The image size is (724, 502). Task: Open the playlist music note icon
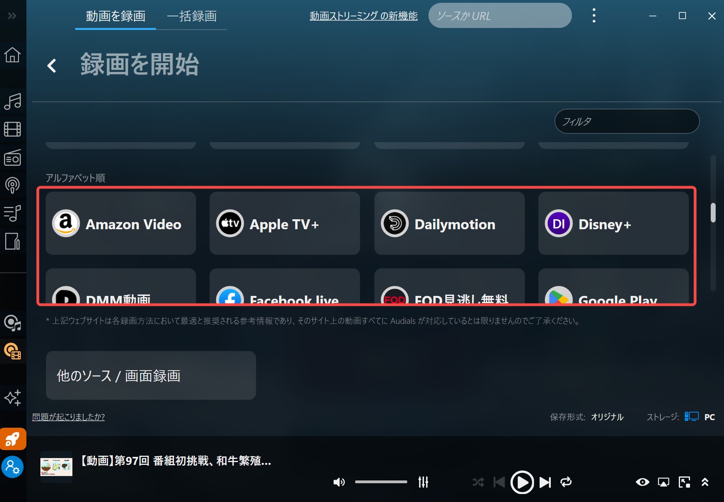(x=12, y=213)
